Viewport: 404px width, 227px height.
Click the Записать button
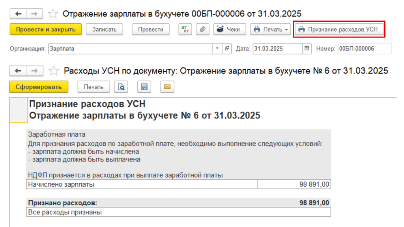104,29
